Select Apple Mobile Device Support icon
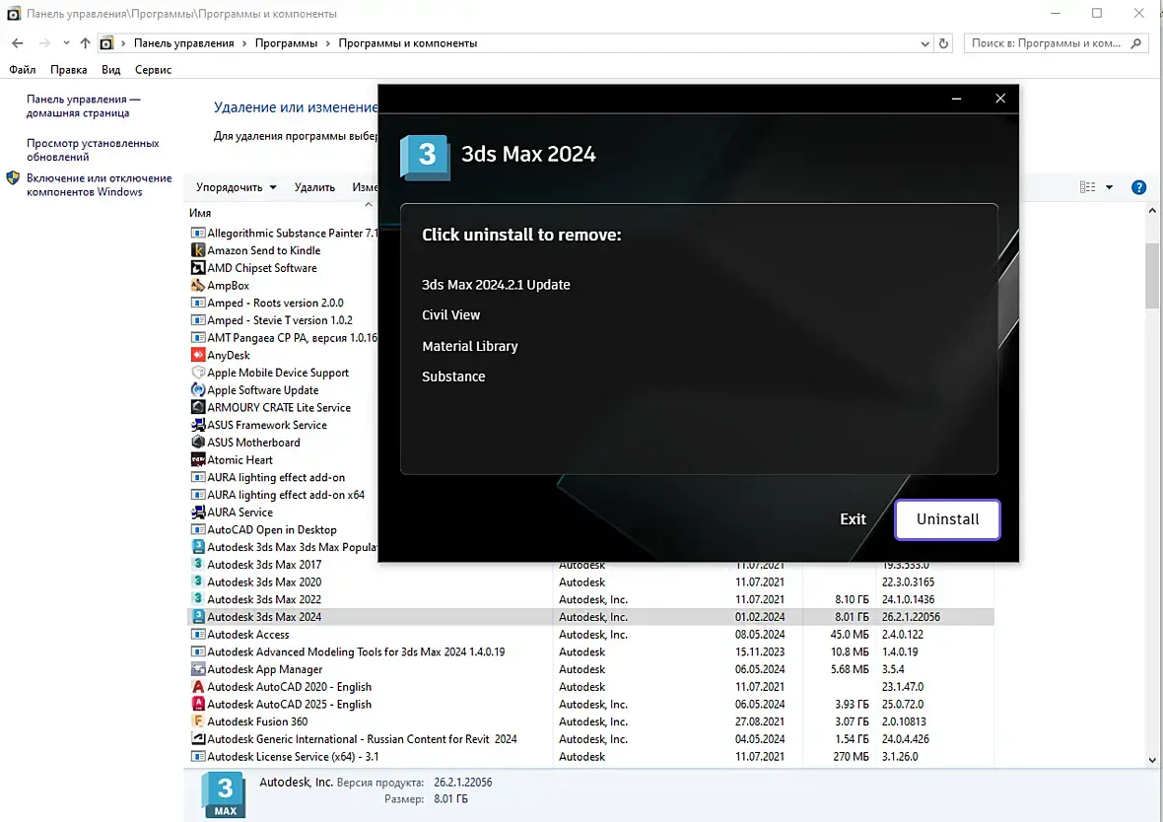 (x=198, y=373)
